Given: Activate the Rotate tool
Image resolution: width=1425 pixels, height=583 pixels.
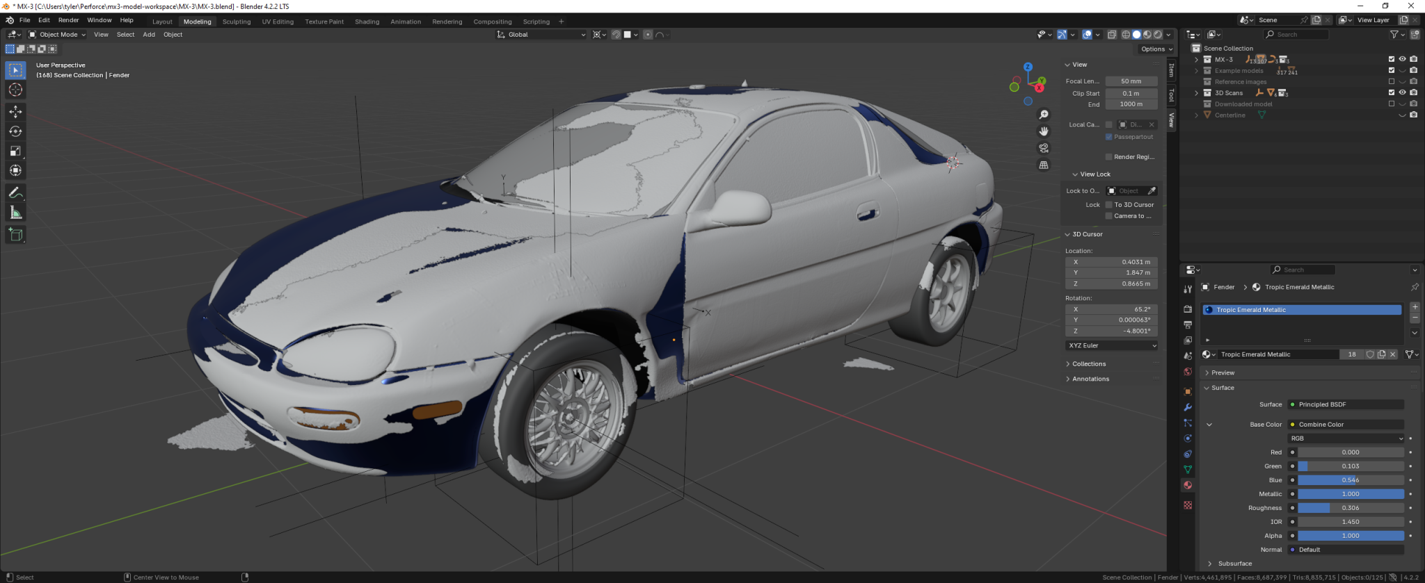Looking at the screenshot, I should tap(15, 131).
